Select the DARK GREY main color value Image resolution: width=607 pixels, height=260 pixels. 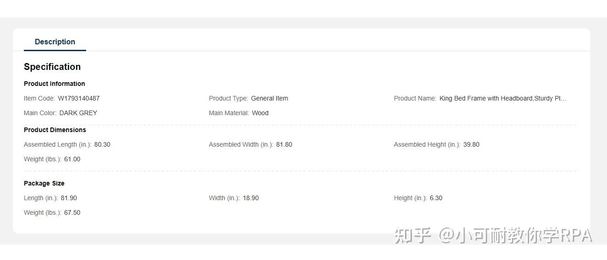(78, 113)
